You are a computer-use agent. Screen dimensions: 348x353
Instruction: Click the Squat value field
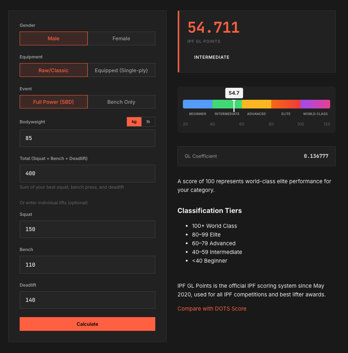coord(87,229)
